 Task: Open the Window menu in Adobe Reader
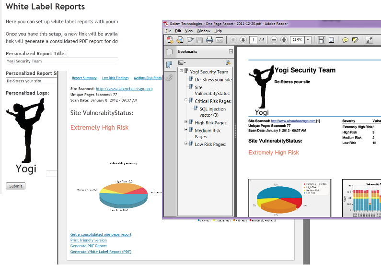pos(203,31)
